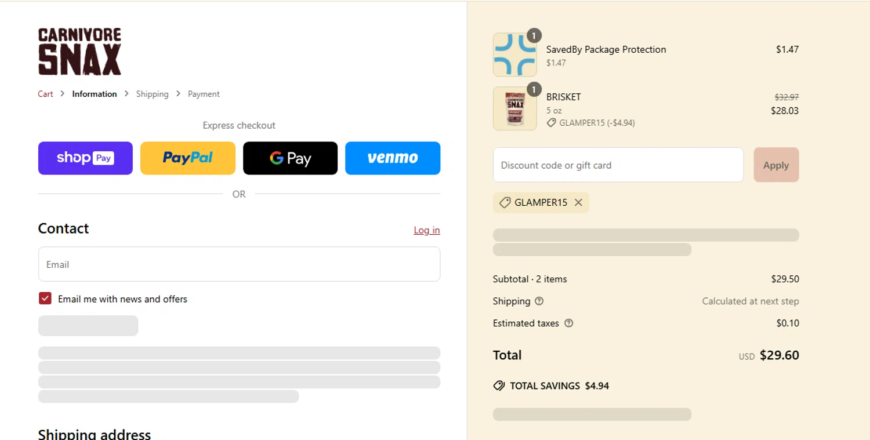Select Shipping breadcrumb step
870x440 pixels.
[x=153, y=94]
